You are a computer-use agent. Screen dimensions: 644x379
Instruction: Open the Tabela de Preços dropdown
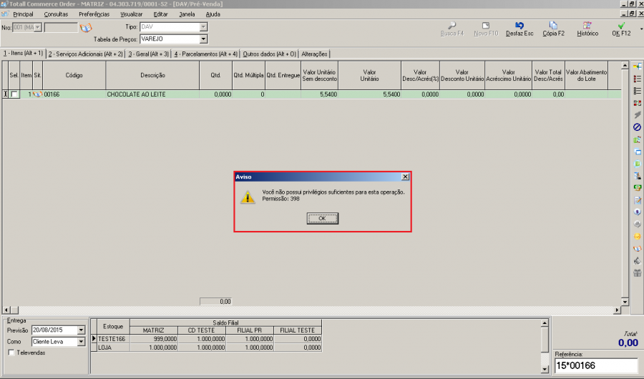203,39
